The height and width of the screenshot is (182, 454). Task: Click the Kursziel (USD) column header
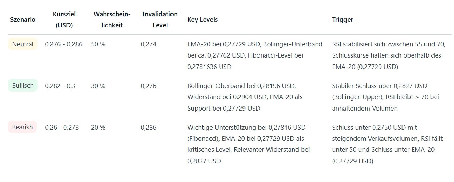coord(64,20)
